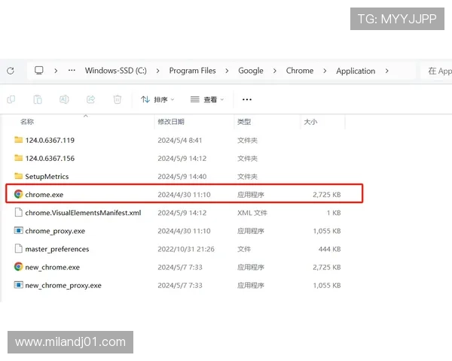The image size is (452, 361).
Task: Click the Rename toolbar icon
Action: point(64,99)
